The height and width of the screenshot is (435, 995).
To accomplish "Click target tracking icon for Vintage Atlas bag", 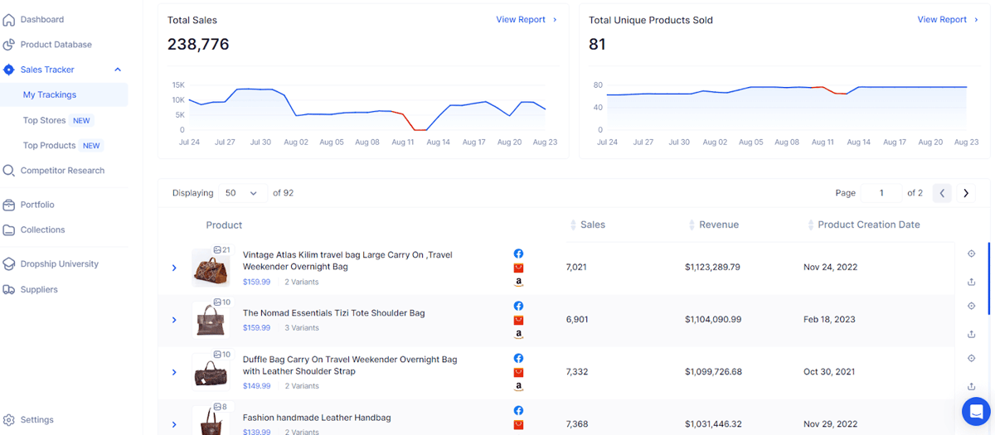I will tap(971, 254).
